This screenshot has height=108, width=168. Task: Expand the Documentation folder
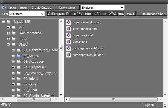[8, 33]
